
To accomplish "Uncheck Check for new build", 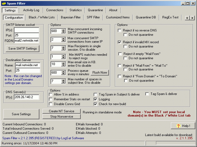I will tap(95, 104).
